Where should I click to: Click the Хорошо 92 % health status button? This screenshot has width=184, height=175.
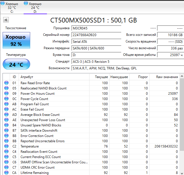[16, 40]
